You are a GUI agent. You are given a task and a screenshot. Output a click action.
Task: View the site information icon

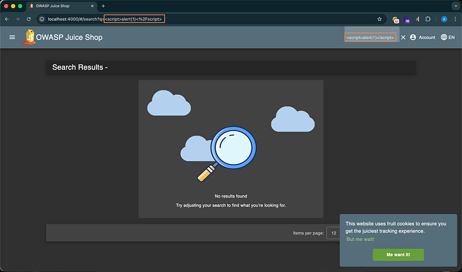(x=42, y=19)
